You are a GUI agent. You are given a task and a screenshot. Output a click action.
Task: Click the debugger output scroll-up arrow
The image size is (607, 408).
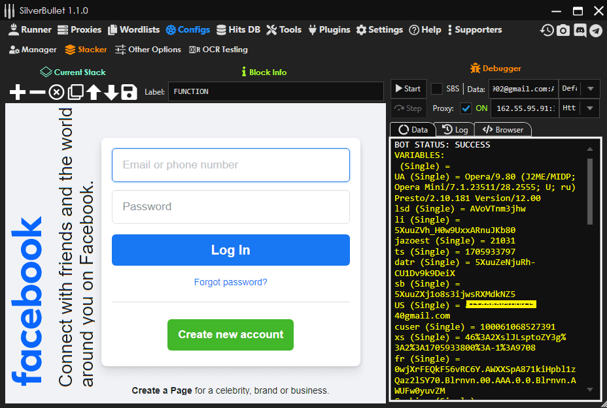tap(590, 149)
